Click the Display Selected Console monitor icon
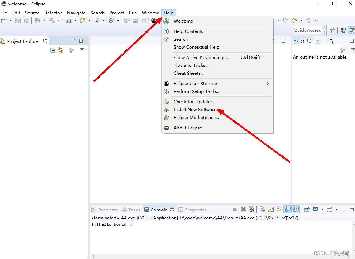 tap(315, 210)
